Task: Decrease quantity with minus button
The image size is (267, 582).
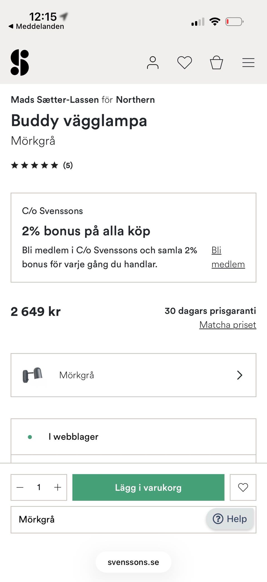Action: click(20, 487)
